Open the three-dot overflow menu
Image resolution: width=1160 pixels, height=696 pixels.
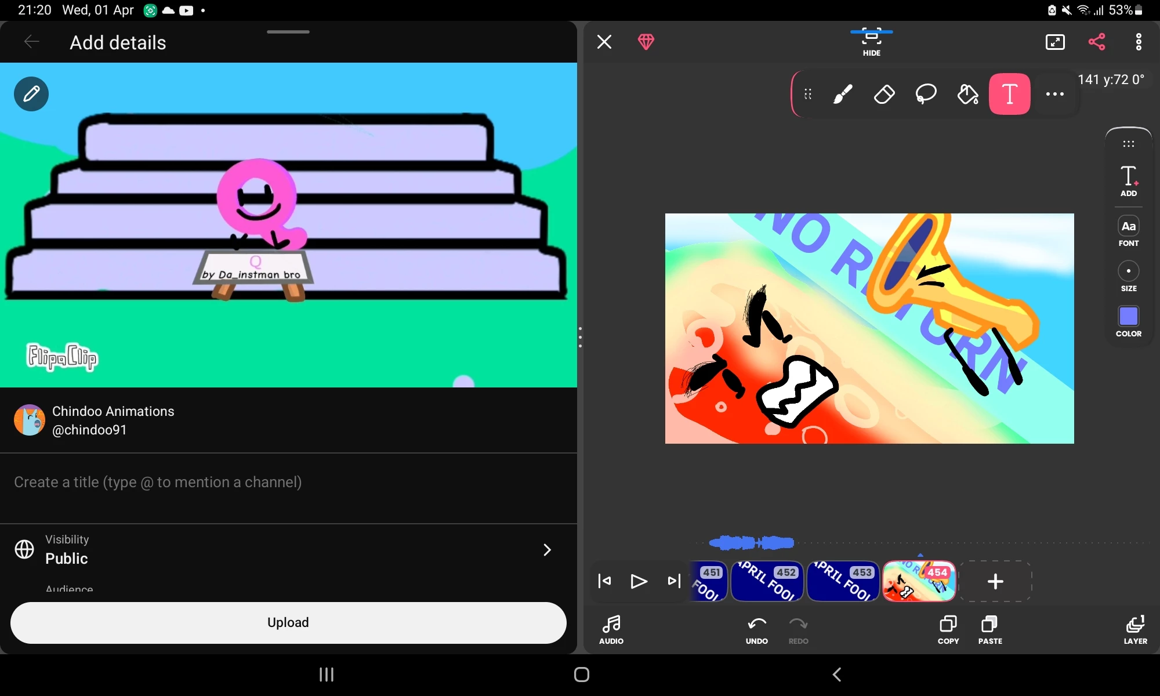click(x=1139, y=42)
